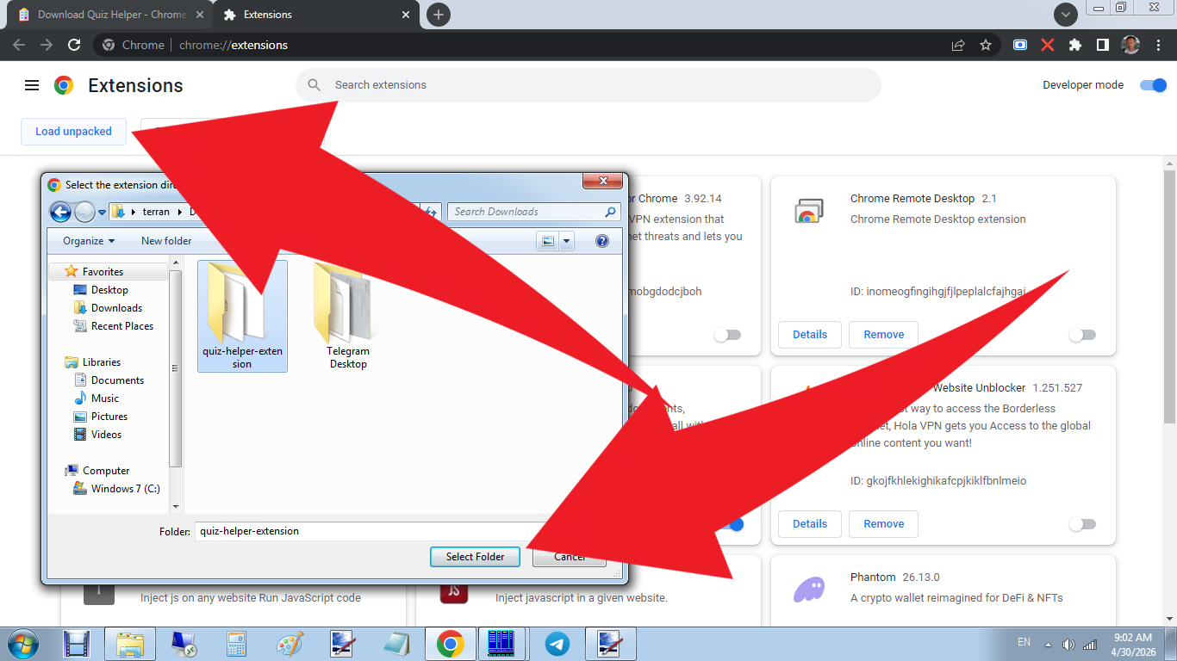
Task: Switch to the Extensions tab
Action: 314,15
